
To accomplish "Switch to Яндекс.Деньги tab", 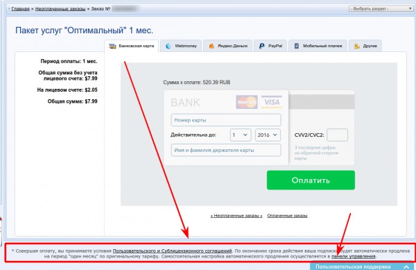I will [x=227, y=46].
